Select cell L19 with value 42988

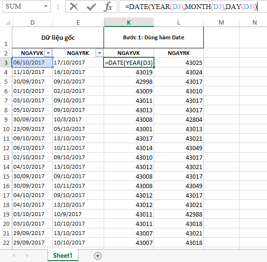tap(179, 214)
